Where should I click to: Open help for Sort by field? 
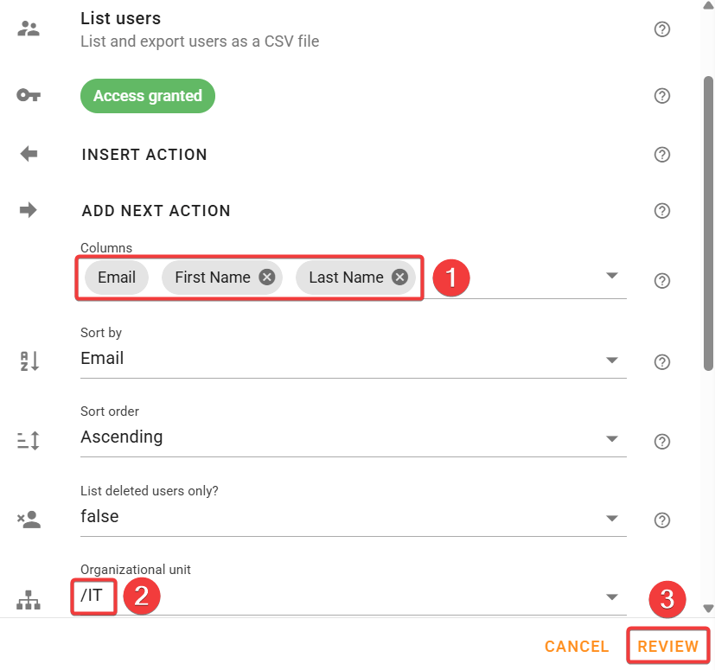click(661, 361)
